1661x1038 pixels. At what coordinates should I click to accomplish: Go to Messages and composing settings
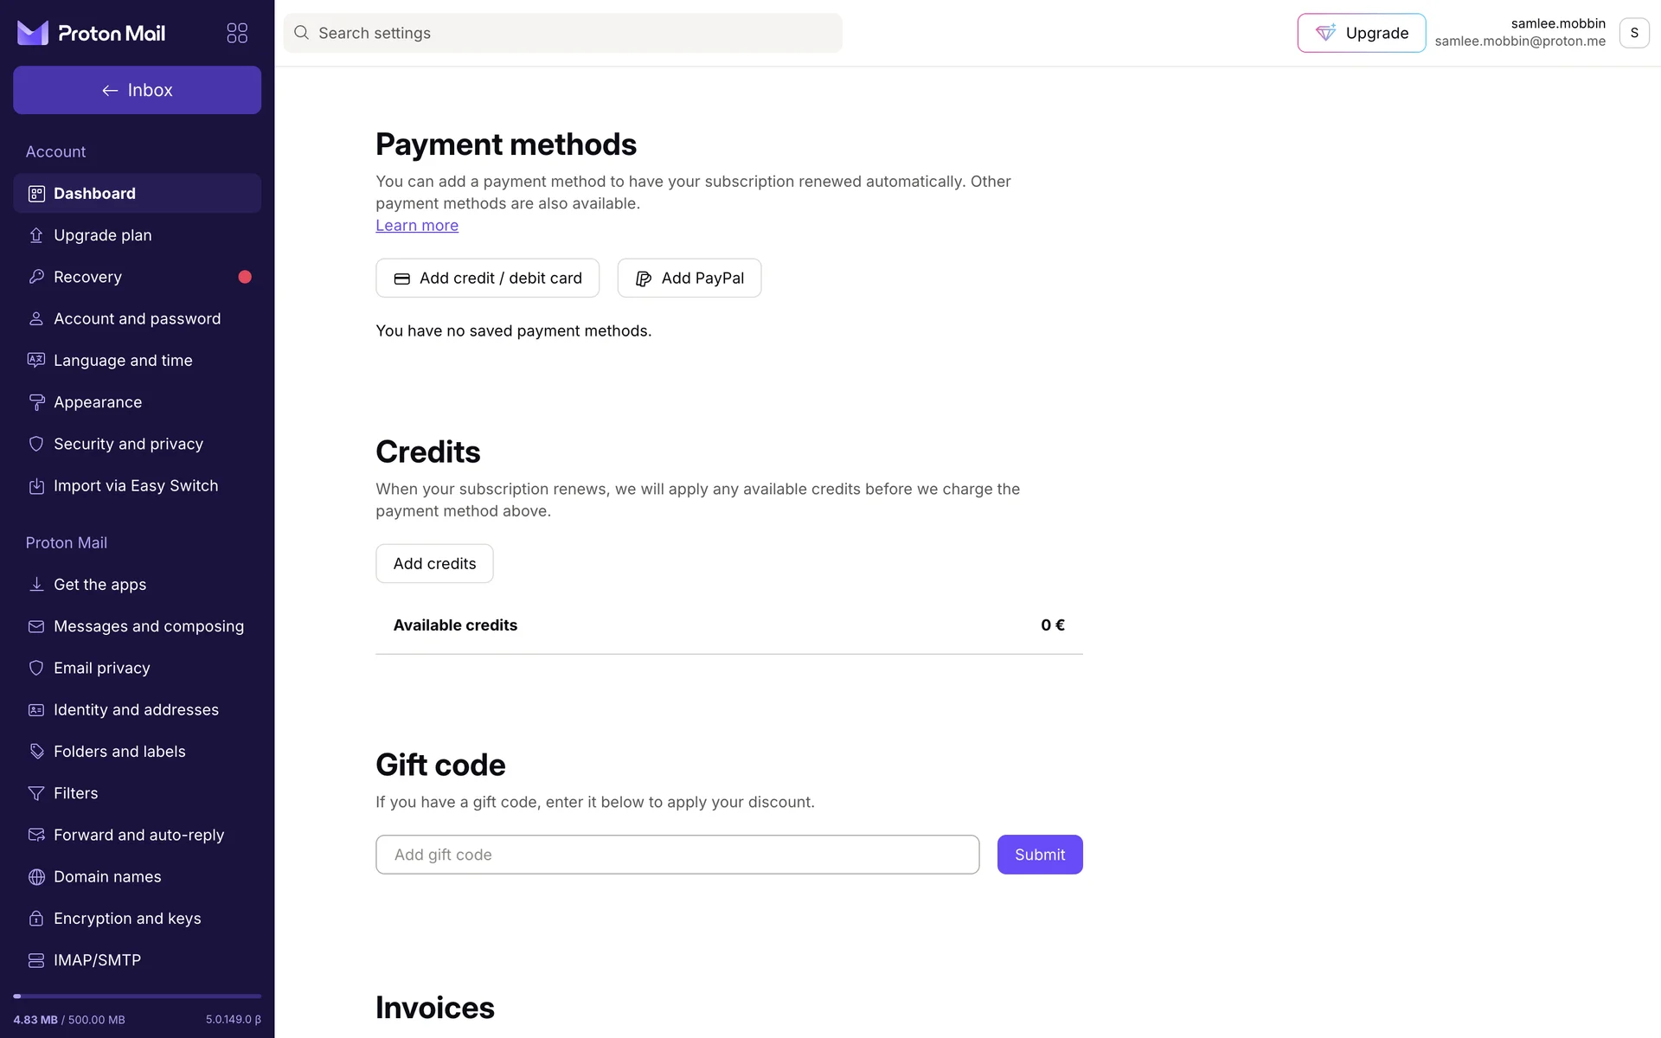point(148,626)
